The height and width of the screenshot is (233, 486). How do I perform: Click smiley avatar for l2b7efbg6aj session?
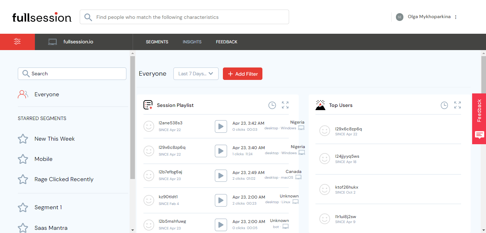[x=149, y=175]
